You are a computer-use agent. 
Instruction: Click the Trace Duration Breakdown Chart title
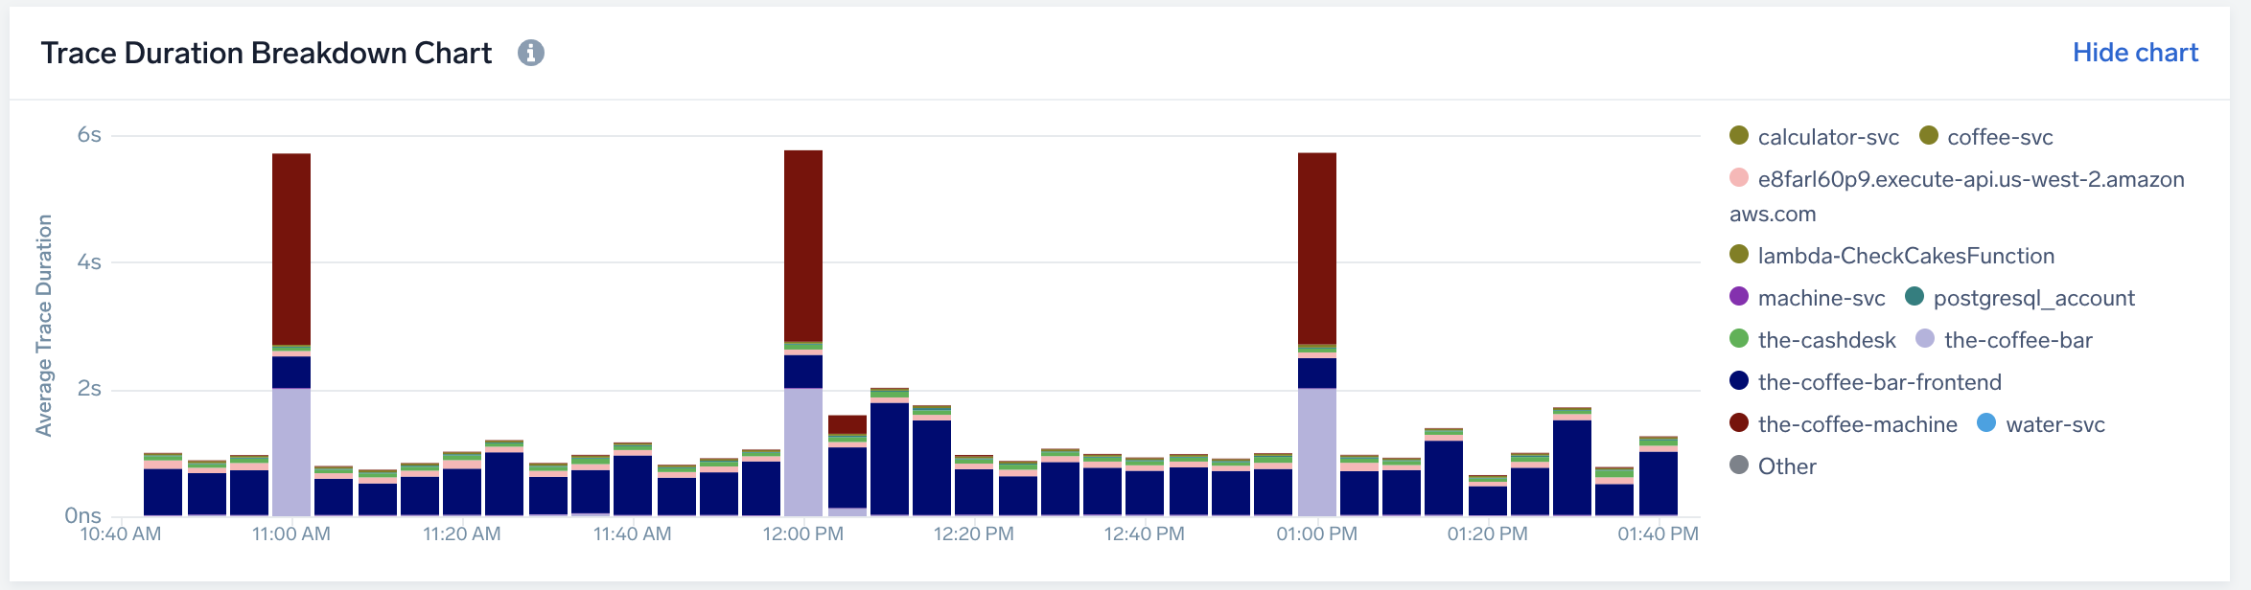[267, 53]
